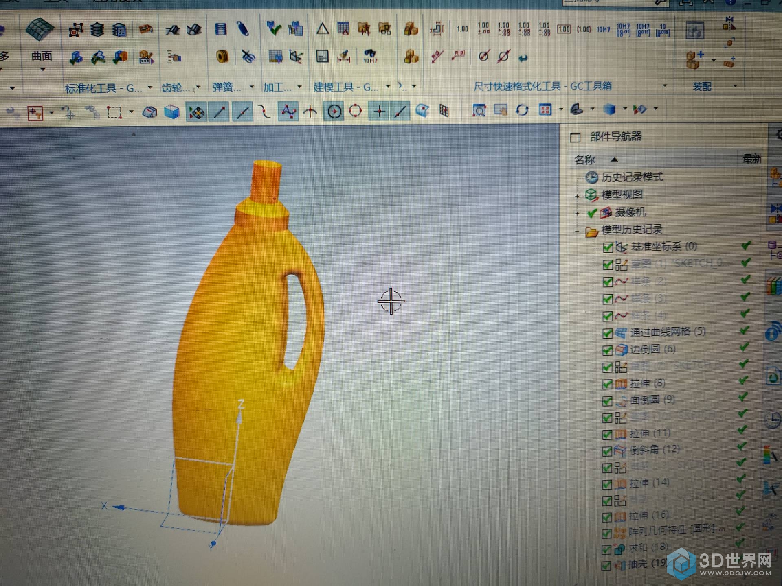Toggle the 部件导航器 header checkbox

pos(575,138)
